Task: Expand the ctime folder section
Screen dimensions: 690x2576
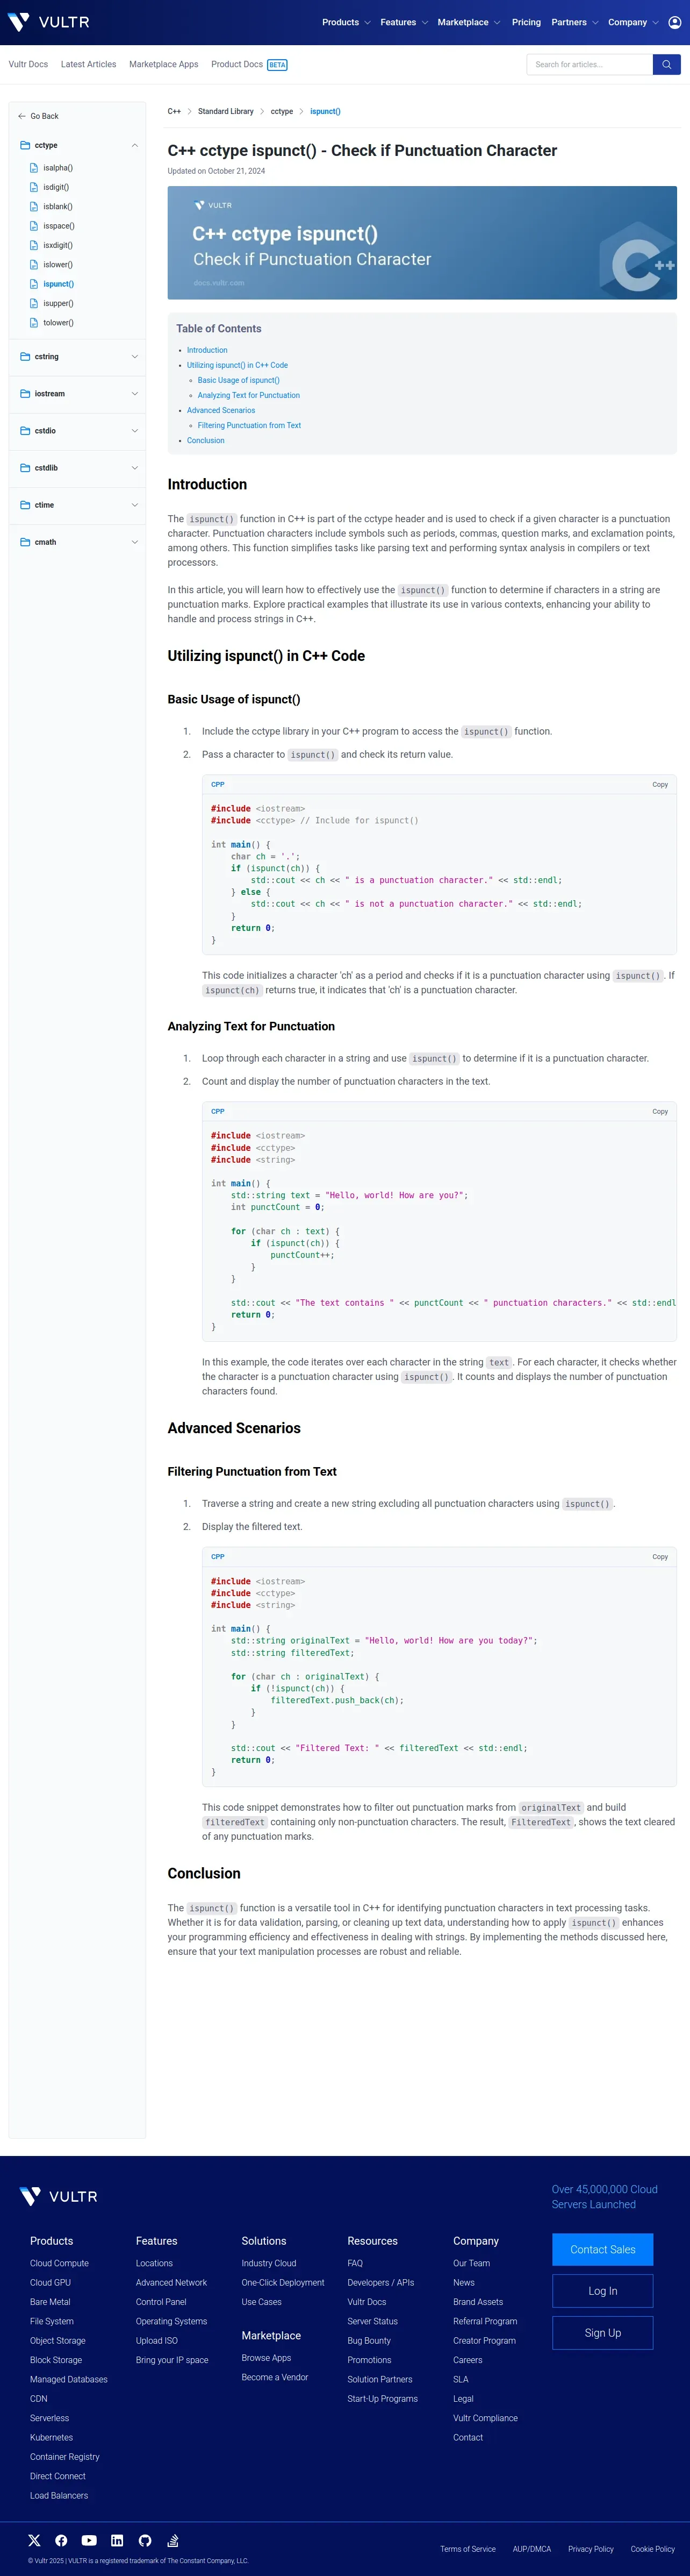Action: (79, 505)
